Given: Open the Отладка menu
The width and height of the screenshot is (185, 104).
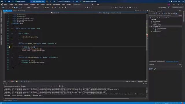Looking at the screenshot, I should pos(32,4).
